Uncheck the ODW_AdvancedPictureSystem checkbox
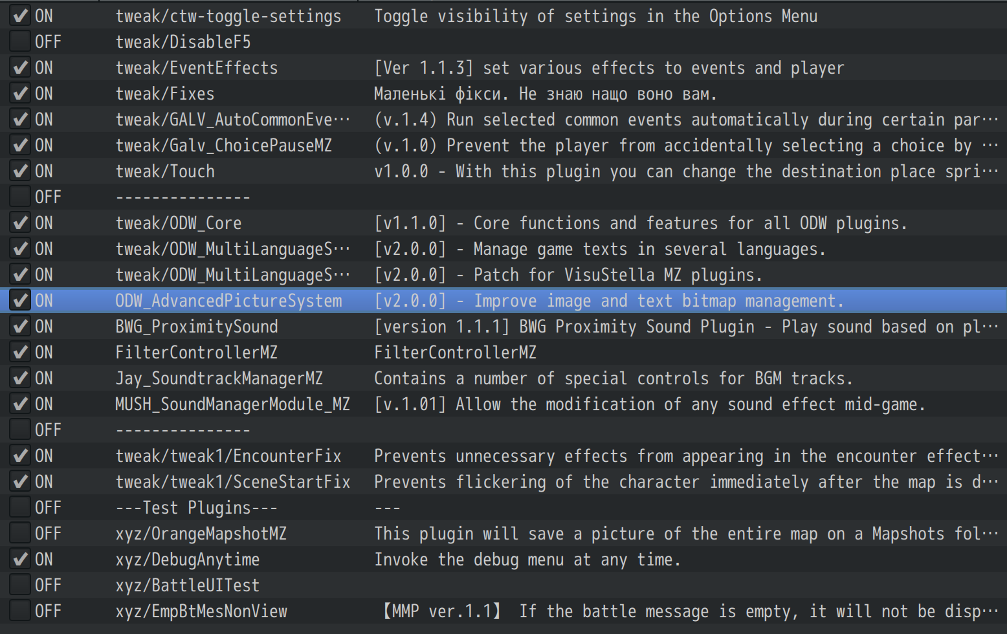1007x634 pixels. click(20, 300)
